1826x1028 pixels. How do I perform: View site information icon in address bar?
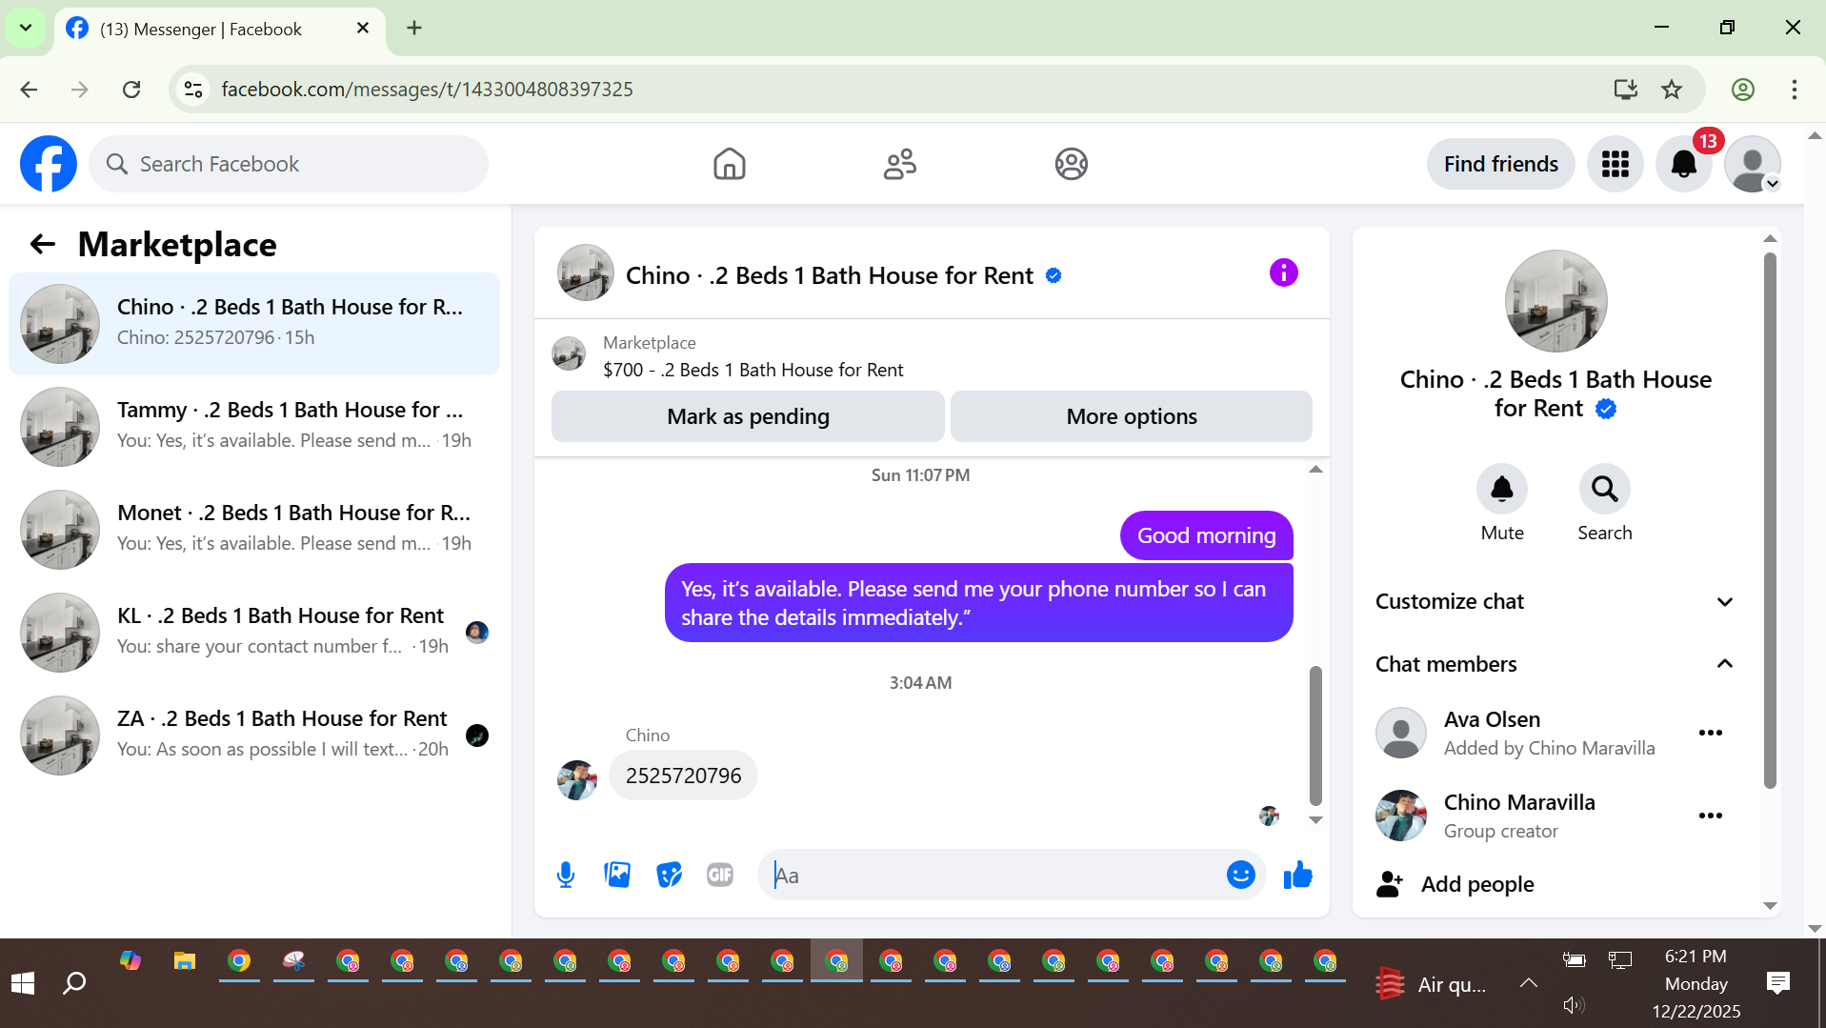[193, 90]
